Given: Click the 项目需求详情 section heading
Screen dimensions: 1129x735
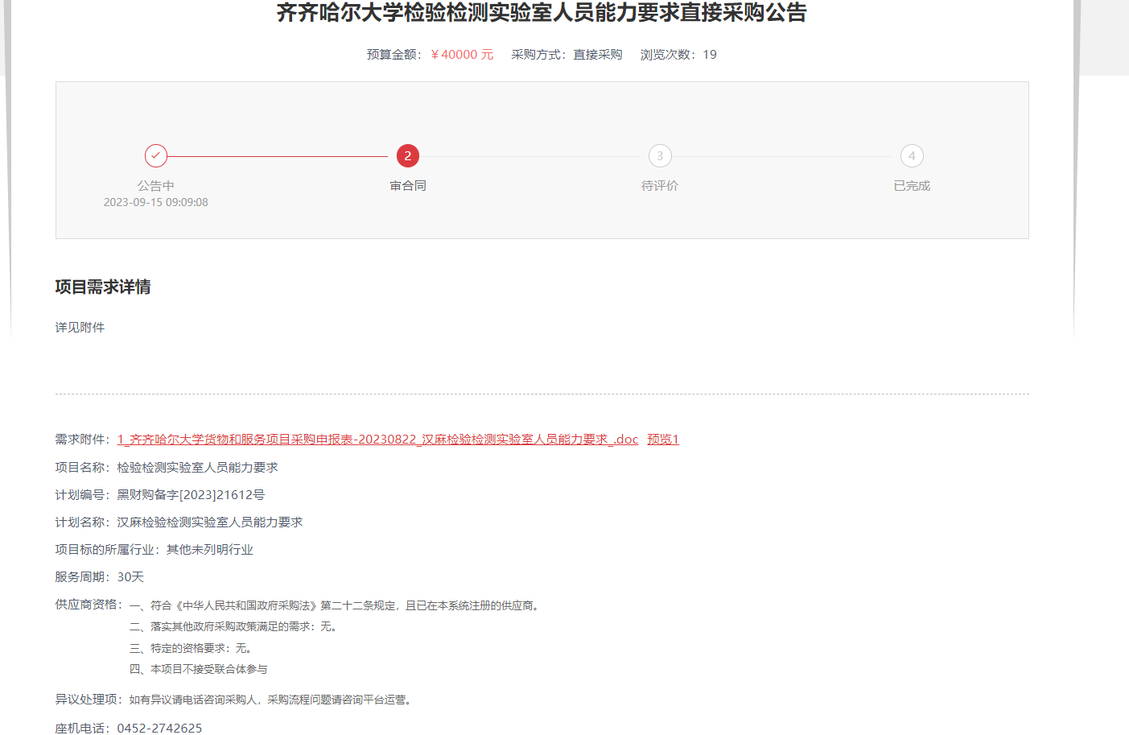Looking at the screenshot, I should click(x=103, y=287).
